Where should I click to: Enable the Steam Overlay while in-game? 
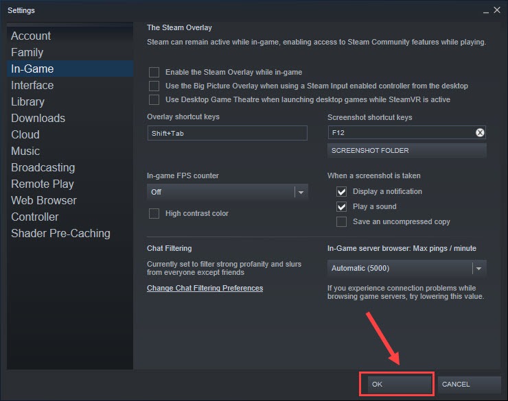coord(154,72)
